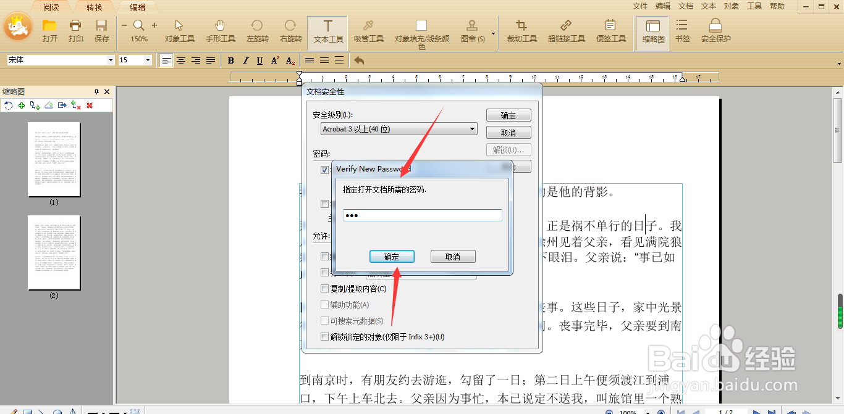The height and width of the screenshot is (414, 844).
Task: Open the 安全级别 dropdown showing Acrobat 3
Action: pyautogui.click(x=473, y=129)
